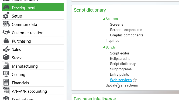Image resolution: width=179 pixels, height=100 pixels.
Task: Click the Financials calculator icon
Action: pyautogui.click(x=6, y=82)
